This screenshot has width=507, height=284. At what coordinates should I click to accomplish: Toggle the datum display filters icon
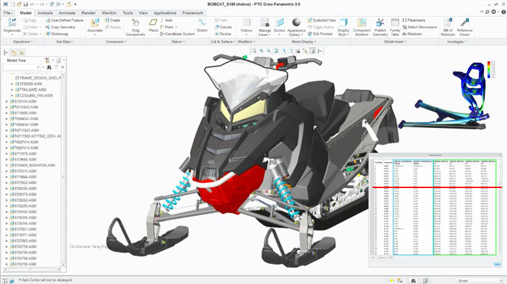coord(305,51)
